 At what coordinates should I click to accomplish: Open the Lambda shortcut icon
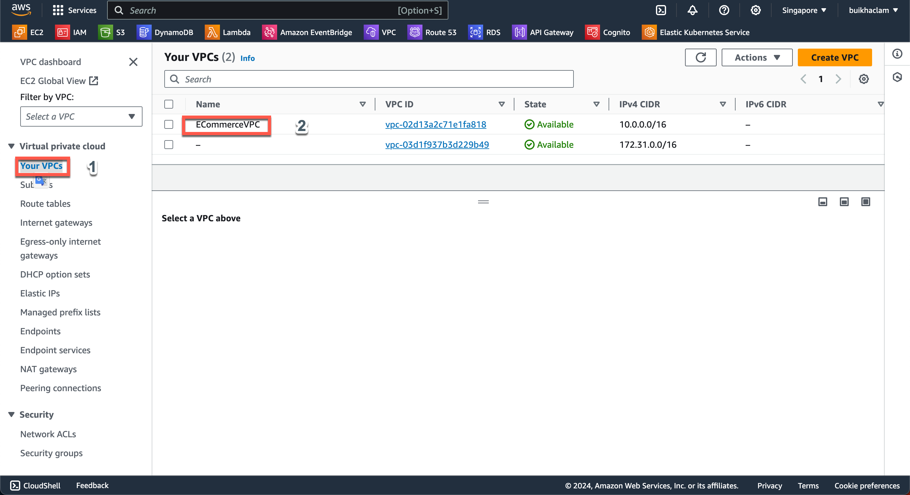212,32
